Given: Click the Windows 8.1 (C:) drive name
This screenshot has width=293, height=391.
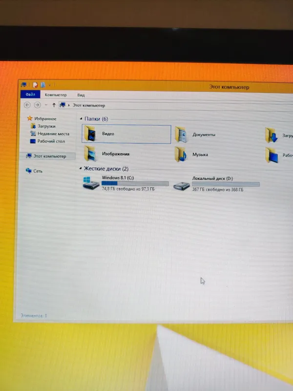Looking at the screenshot, I should (x=118, y=177).
